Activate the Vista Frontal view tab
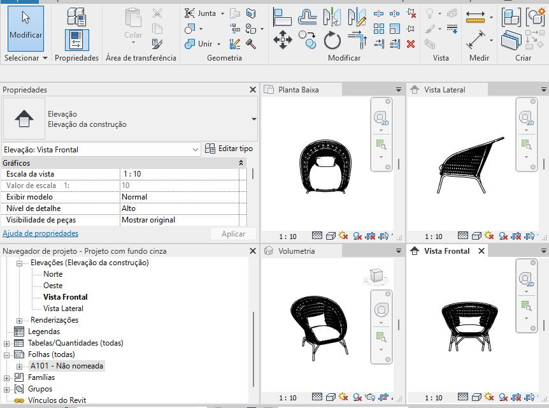This screenshot has width=549, height=408. point(446,251)
